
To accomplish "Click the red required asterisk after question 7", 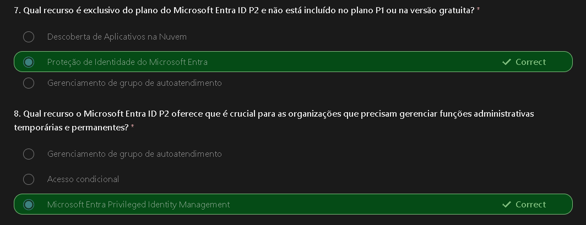I will tap(479, 10).
